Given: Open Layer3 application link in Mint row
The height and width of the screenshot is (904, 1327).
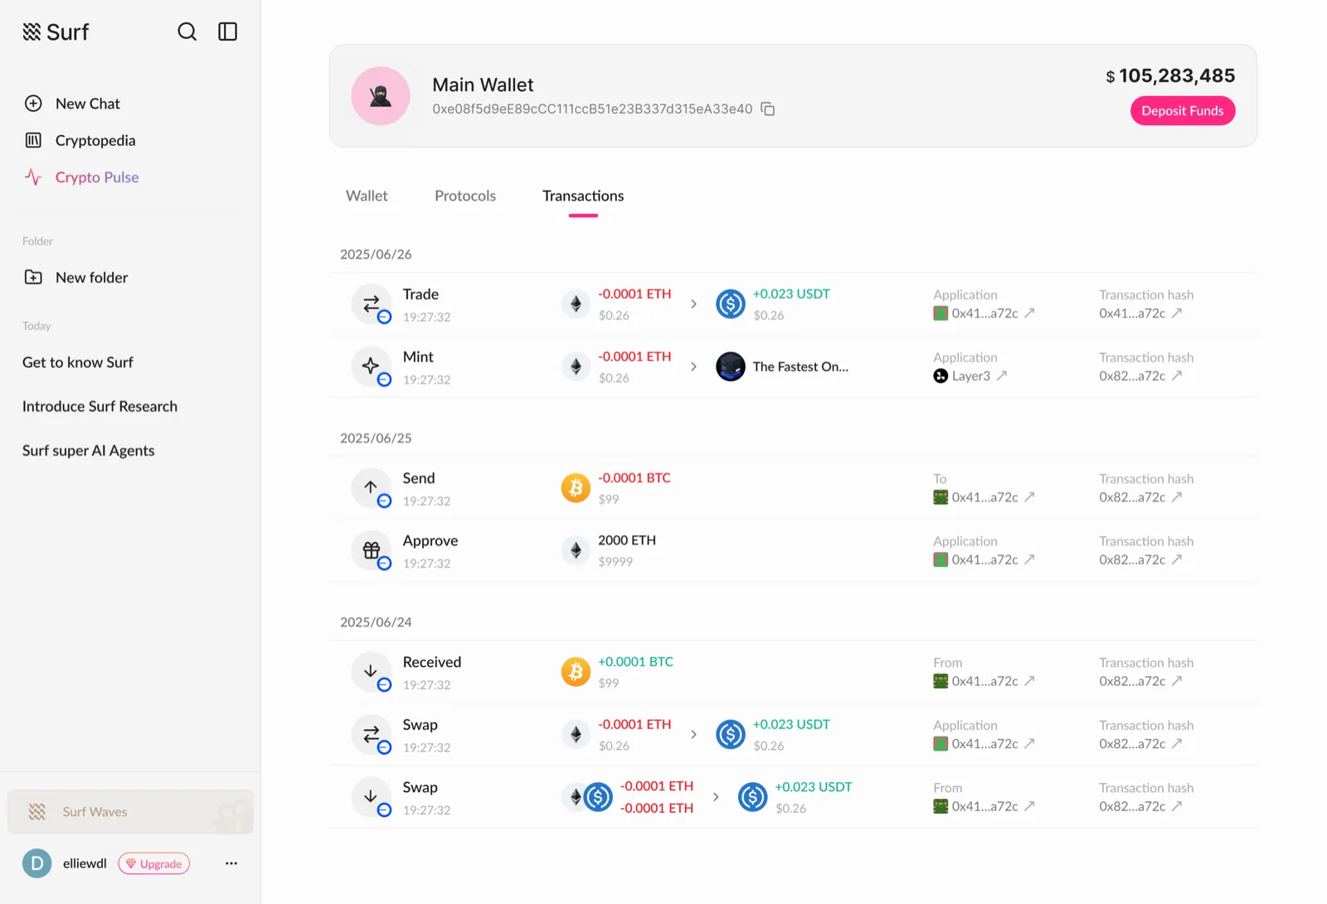Looking at the screenshot, I should click(970, 376).
